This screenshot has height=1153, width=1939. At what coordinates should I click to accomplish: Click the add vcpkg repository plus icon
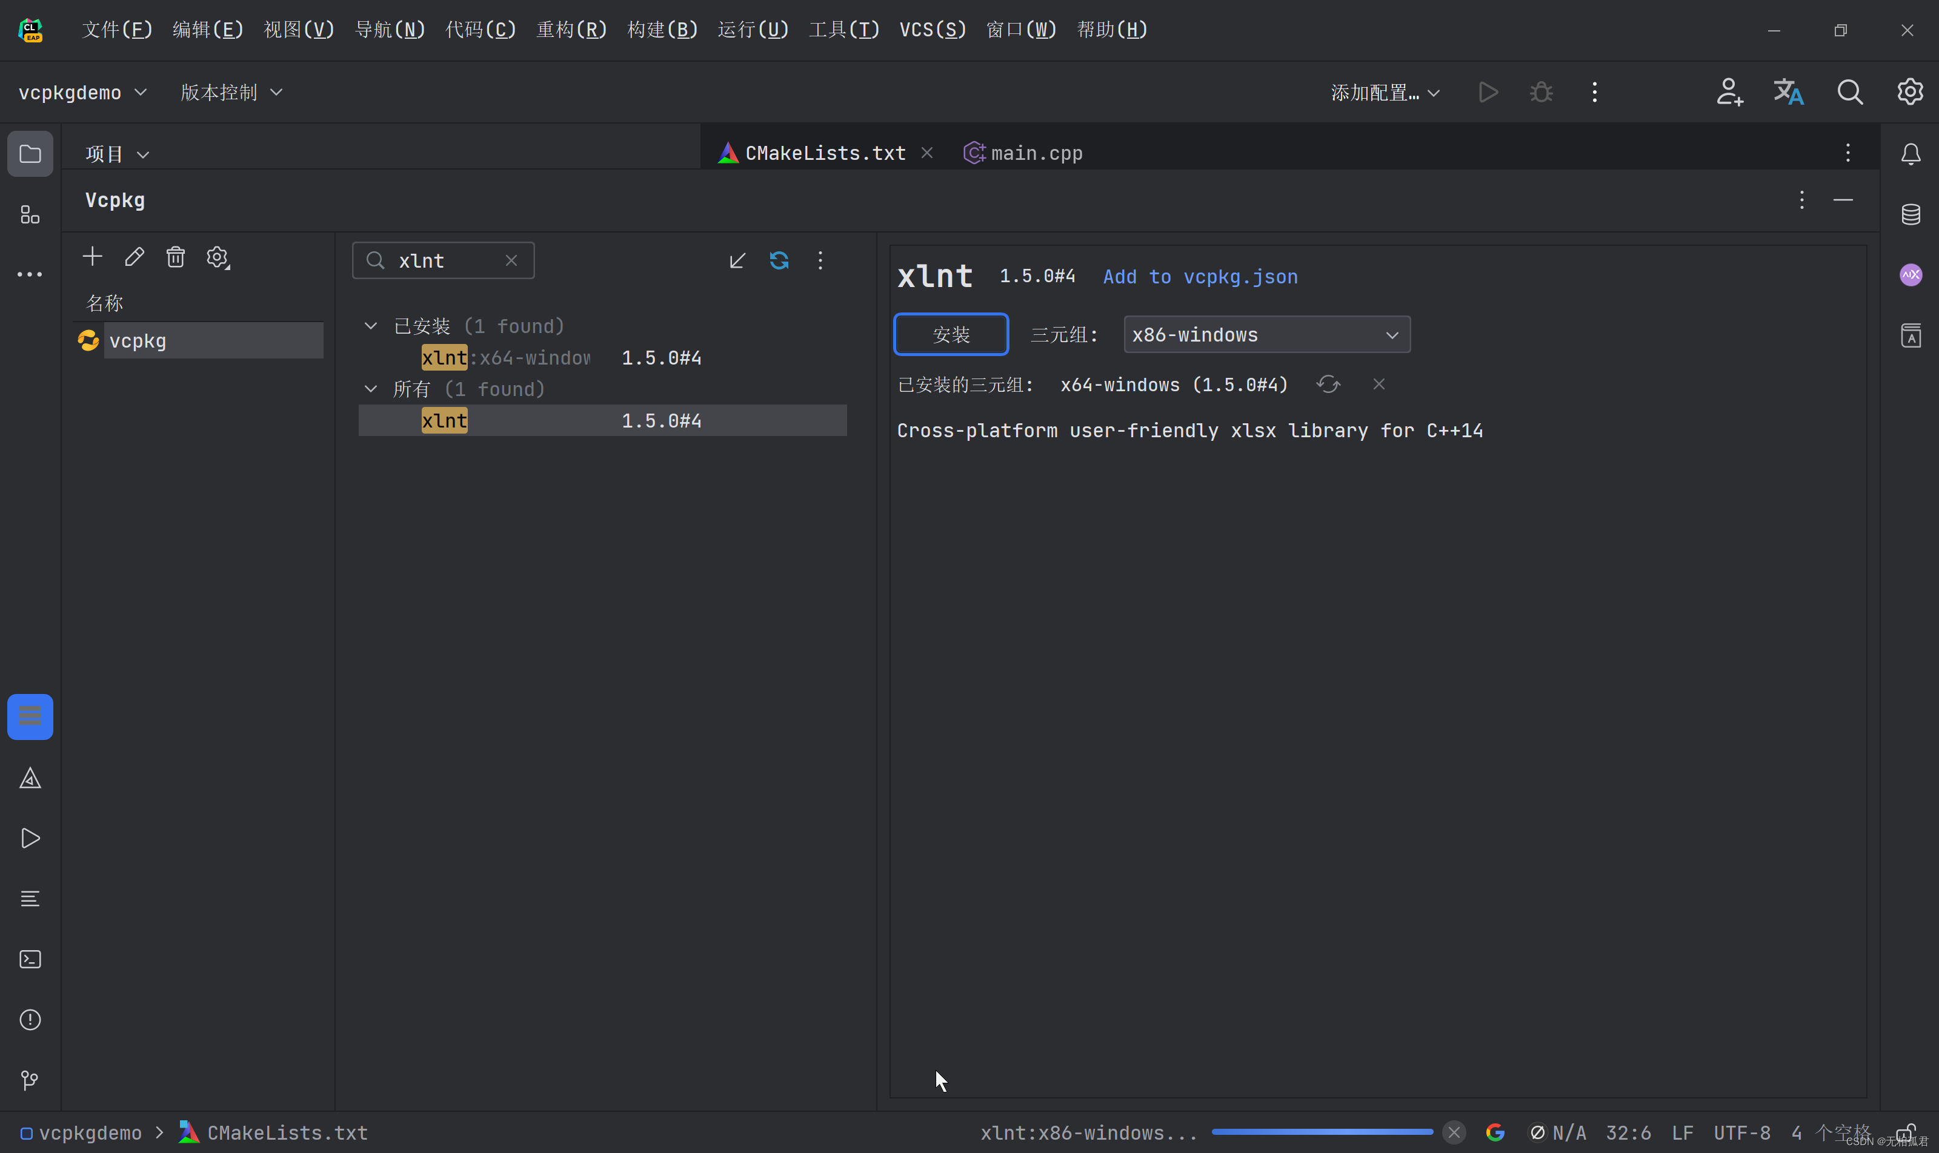click(93, 257)
